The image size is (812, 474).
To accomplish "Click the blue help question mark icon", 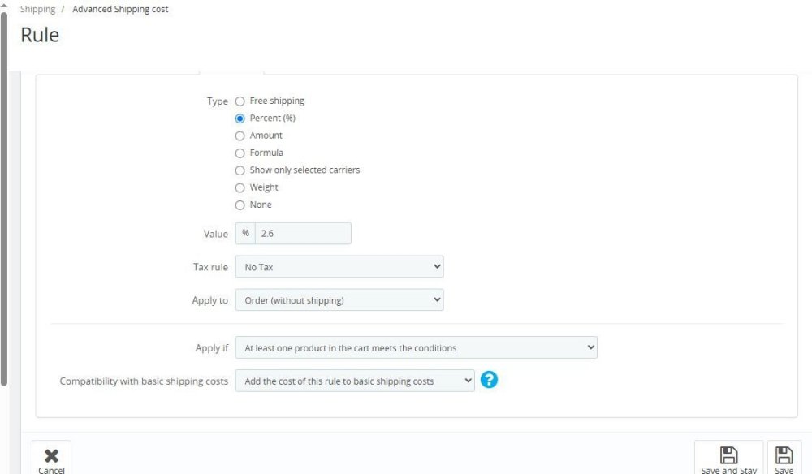I will [489, 380].
